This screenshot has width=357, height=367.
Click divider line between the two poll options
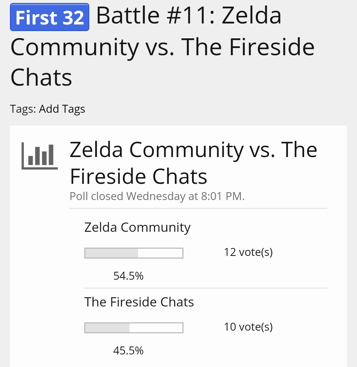pos(206,288)
